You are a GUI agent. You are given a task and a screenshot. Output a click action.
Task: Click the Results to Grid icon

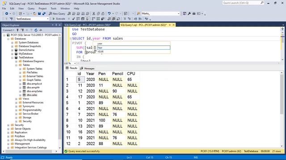(x=114, y=19)
